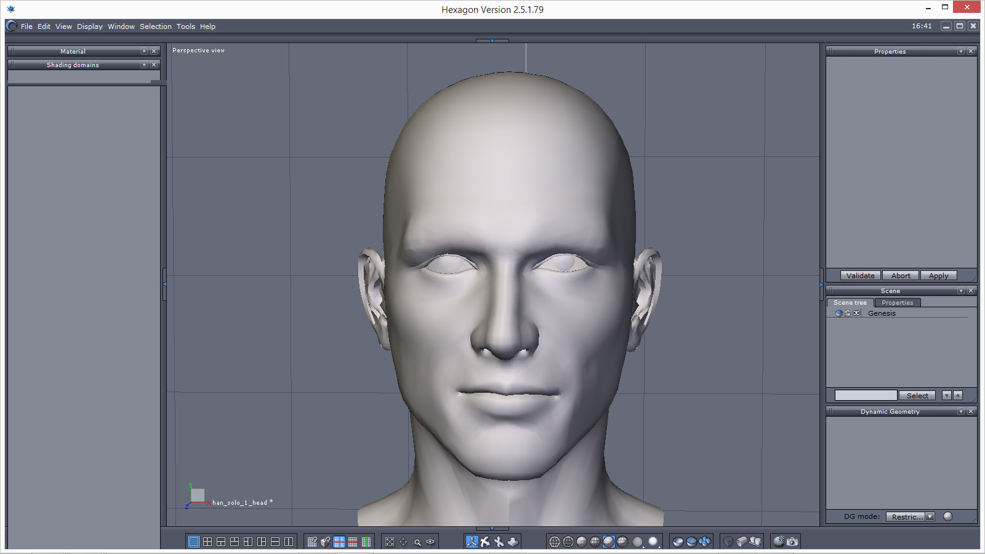Open the Display menu

(90, 26)
